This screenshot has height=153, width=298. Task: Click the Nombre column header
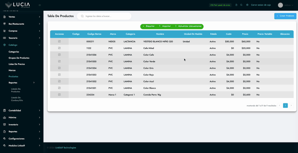pyautogui.click(x=160, y=34)
